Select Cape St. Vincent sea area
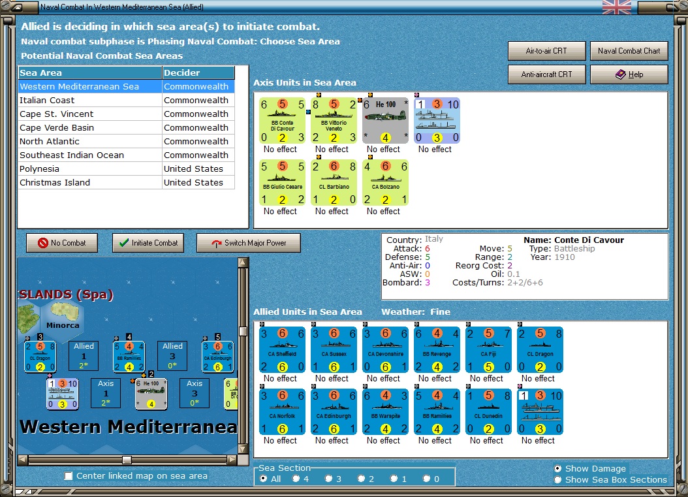The image size is (688, 497). 127,114
